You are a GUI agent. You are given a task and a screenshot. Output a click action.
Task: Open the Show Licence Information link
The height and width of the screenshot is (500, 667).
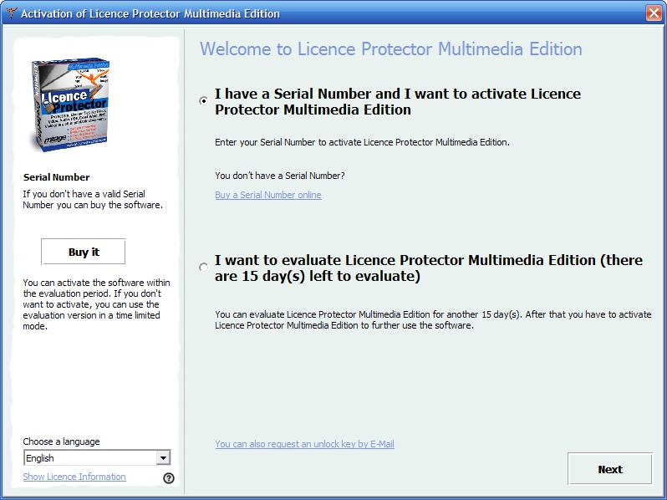coord(74,477)
